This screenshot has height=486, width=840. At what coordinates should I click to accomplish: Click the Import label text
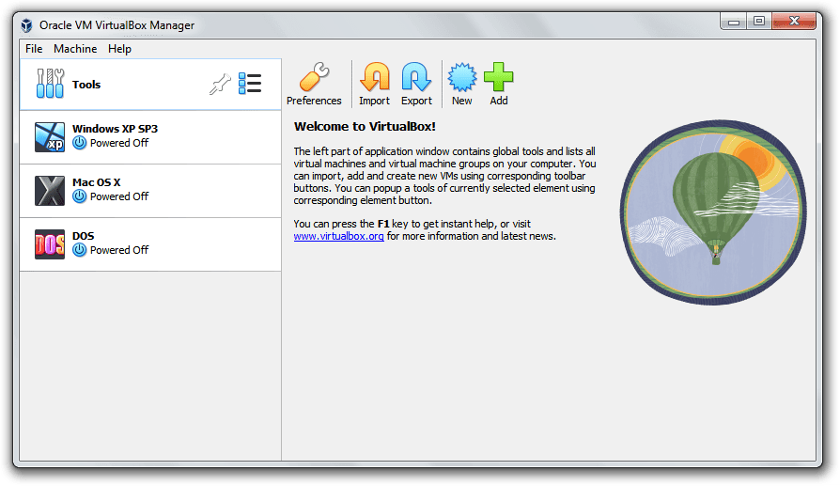click(375, 101)
